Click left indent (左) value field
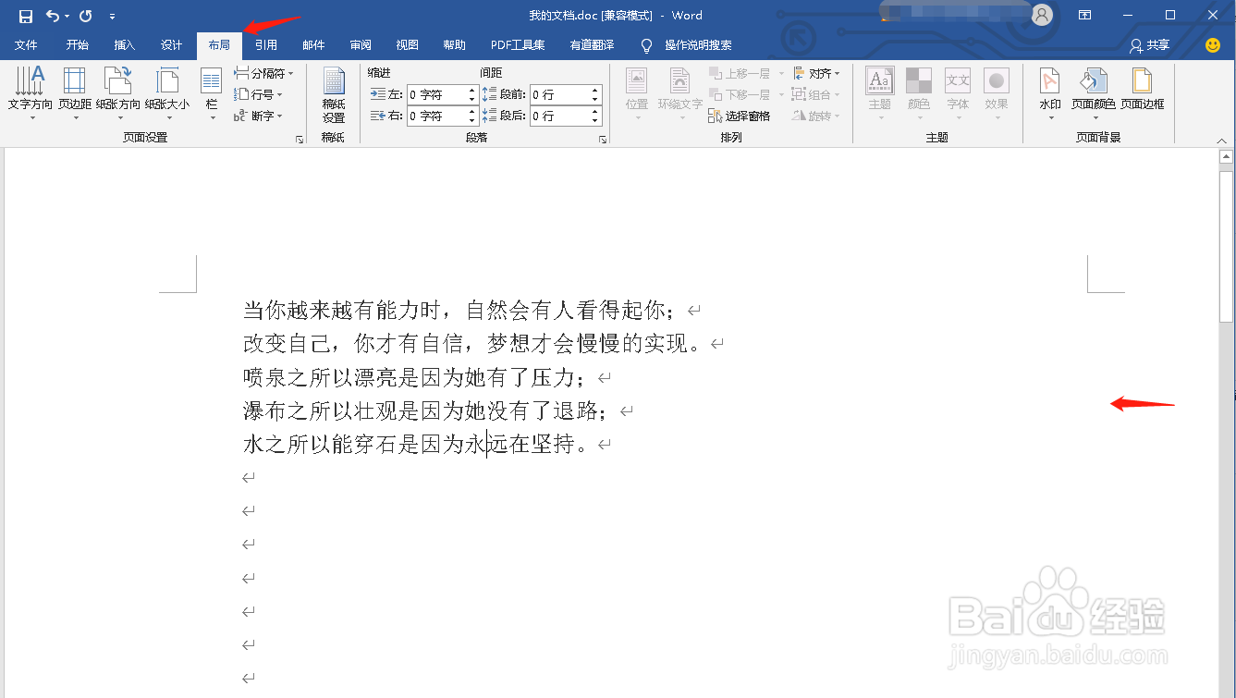Viewport: 1236px width, 698px height. coord(435,94)
